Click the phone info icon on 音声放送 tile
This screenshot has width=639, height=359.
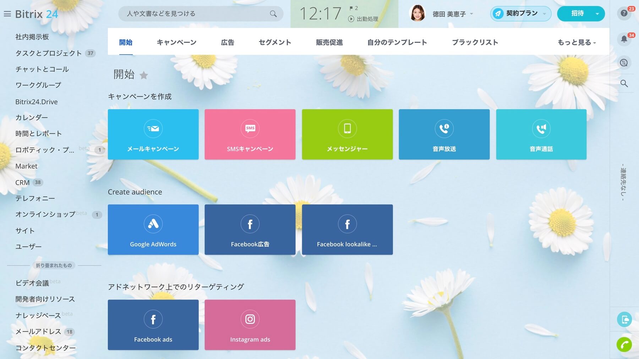pyautogui.click(x=444, y=129)
